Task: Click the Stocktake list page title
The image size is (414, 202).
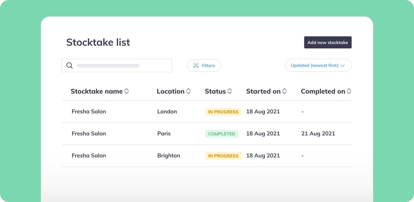Action: [x=98, y=42]
